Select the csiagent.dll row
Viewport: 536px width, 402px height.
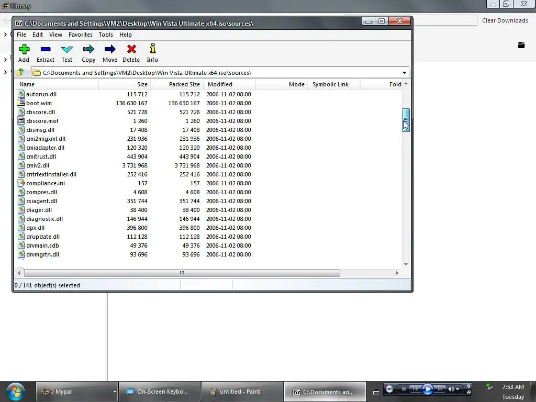pyautogui.click(x=208, y=201)
